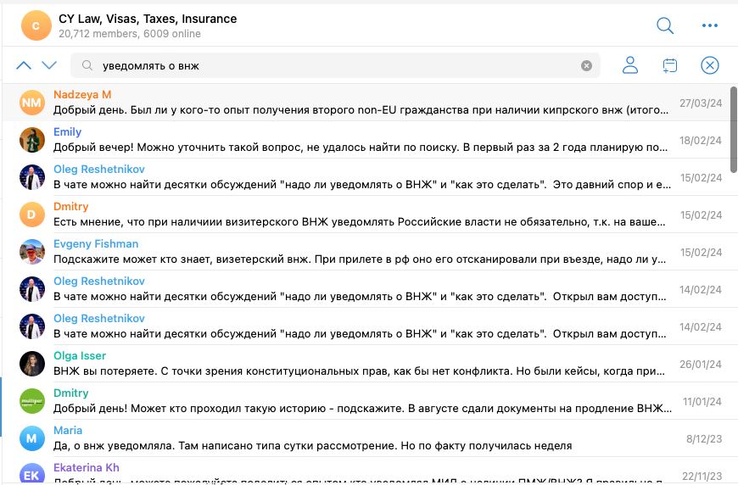Clear the search field text
Screen dimensions: 738x485
[x=586, y=65]
